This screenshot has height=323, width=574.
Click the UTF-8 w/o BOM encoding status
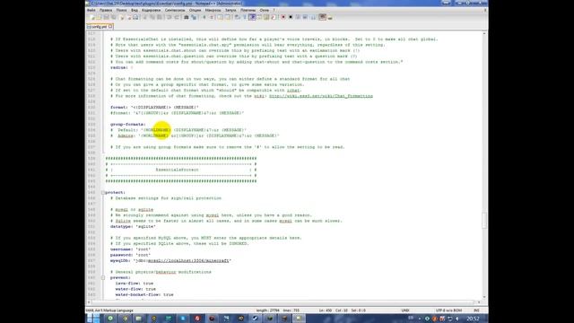[448, 310]
